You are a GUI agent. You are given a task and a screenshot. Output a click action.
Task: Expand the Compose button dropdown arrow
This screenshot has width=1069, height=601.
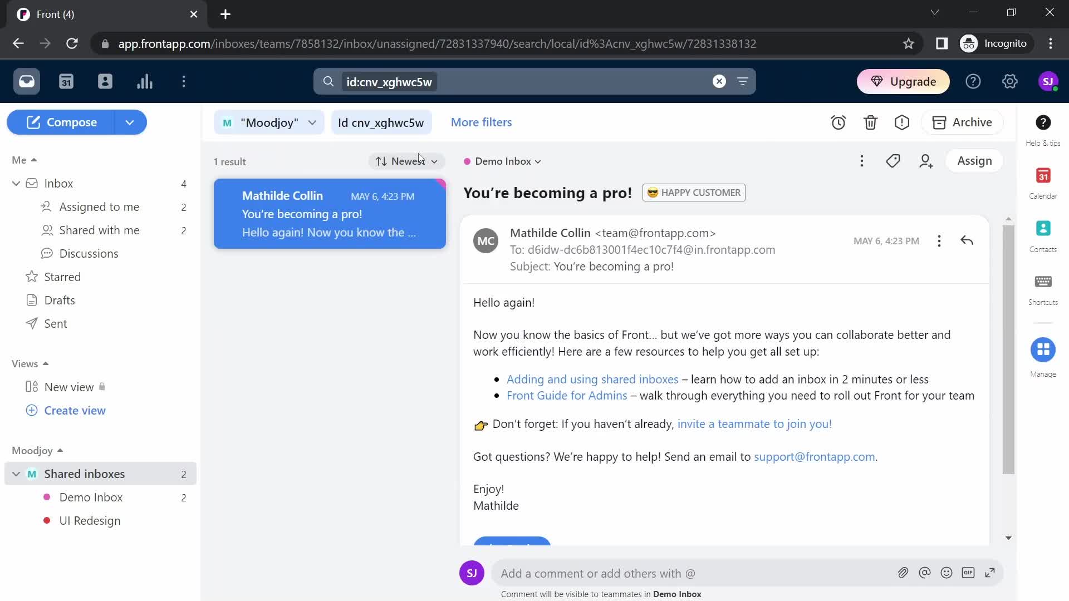pyautogui.click(x=130, y=122)
